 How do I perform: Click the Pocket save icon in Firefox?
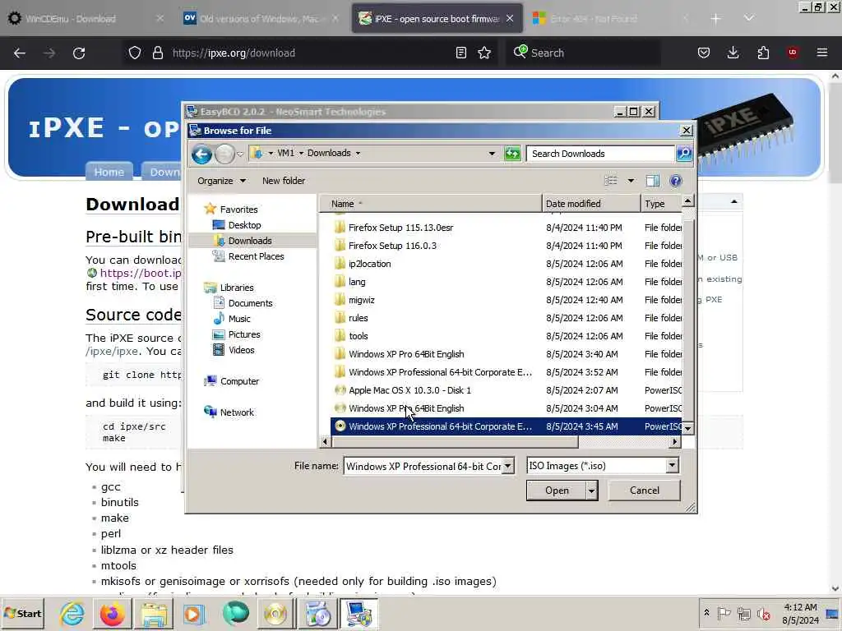coord(704,53)
